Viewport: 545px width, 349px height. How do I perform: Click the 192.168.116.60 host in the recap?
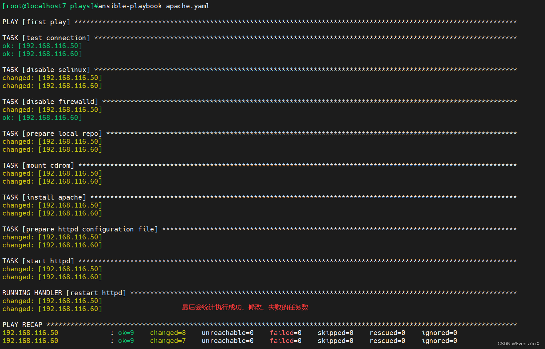pyautogui.click(x=30, y=341)
